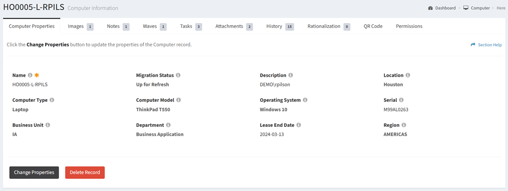Click info icon next to Serial label
The width and height of the screenshot is (508, 191).
tap(401, 100)
